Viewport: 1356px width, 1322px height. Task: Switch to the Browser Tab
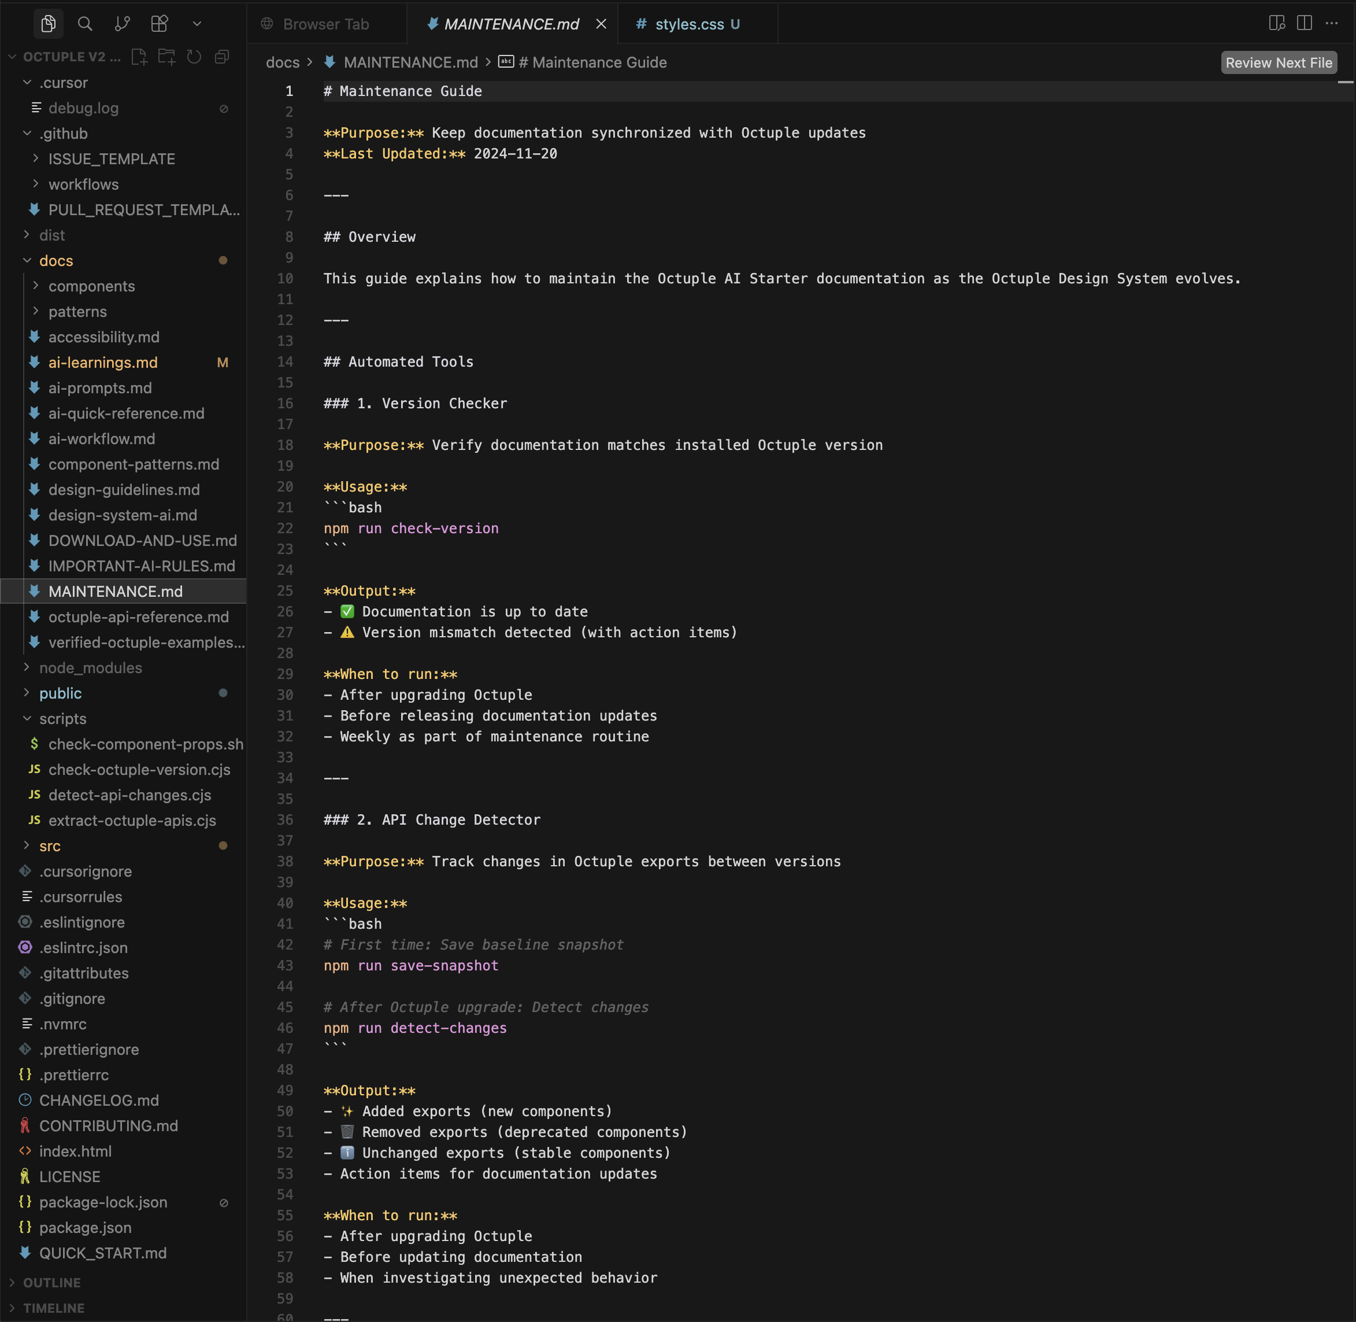[x=325, y=24]
